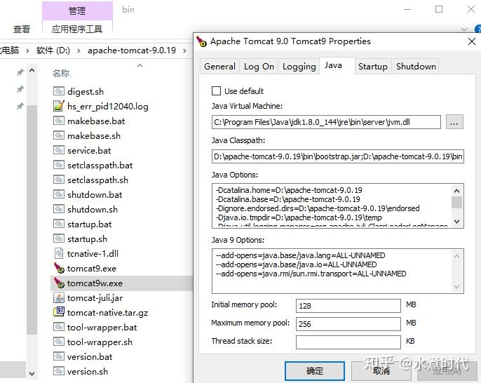Select the tool-wrapper.bat file icon

[x=59, y=327]
